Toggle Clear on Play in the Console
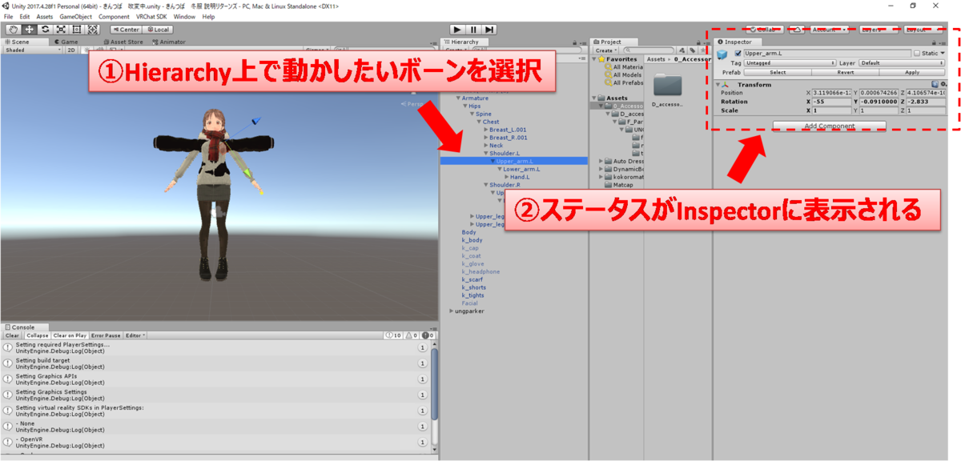 click(x=70, y=335)
